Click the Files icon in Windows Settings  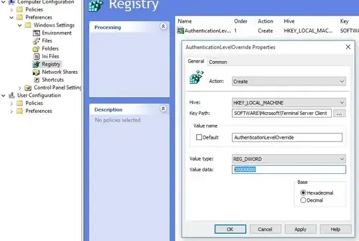[x=36, y=41]
